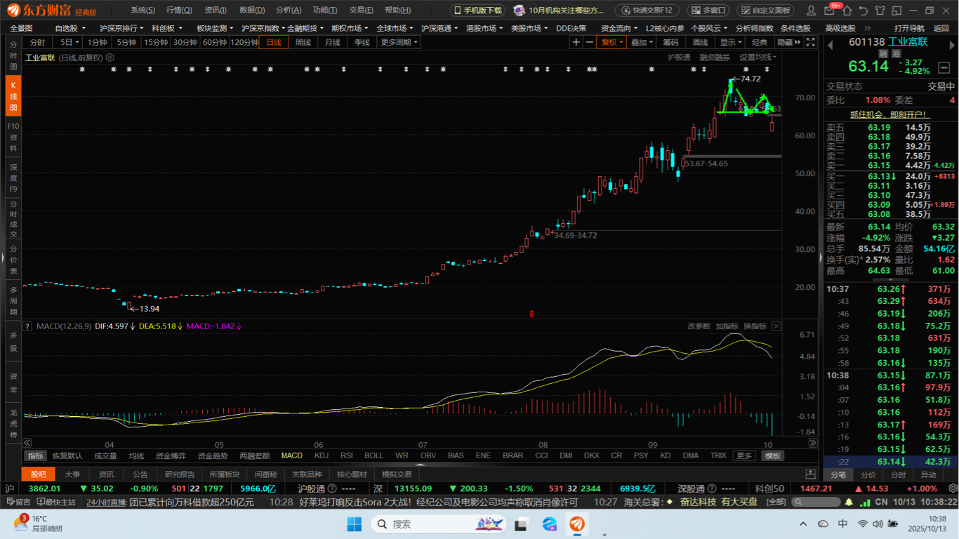
Task: Switch to the 分价 tab
Action: pyautogui.click(x=868, y=474)
